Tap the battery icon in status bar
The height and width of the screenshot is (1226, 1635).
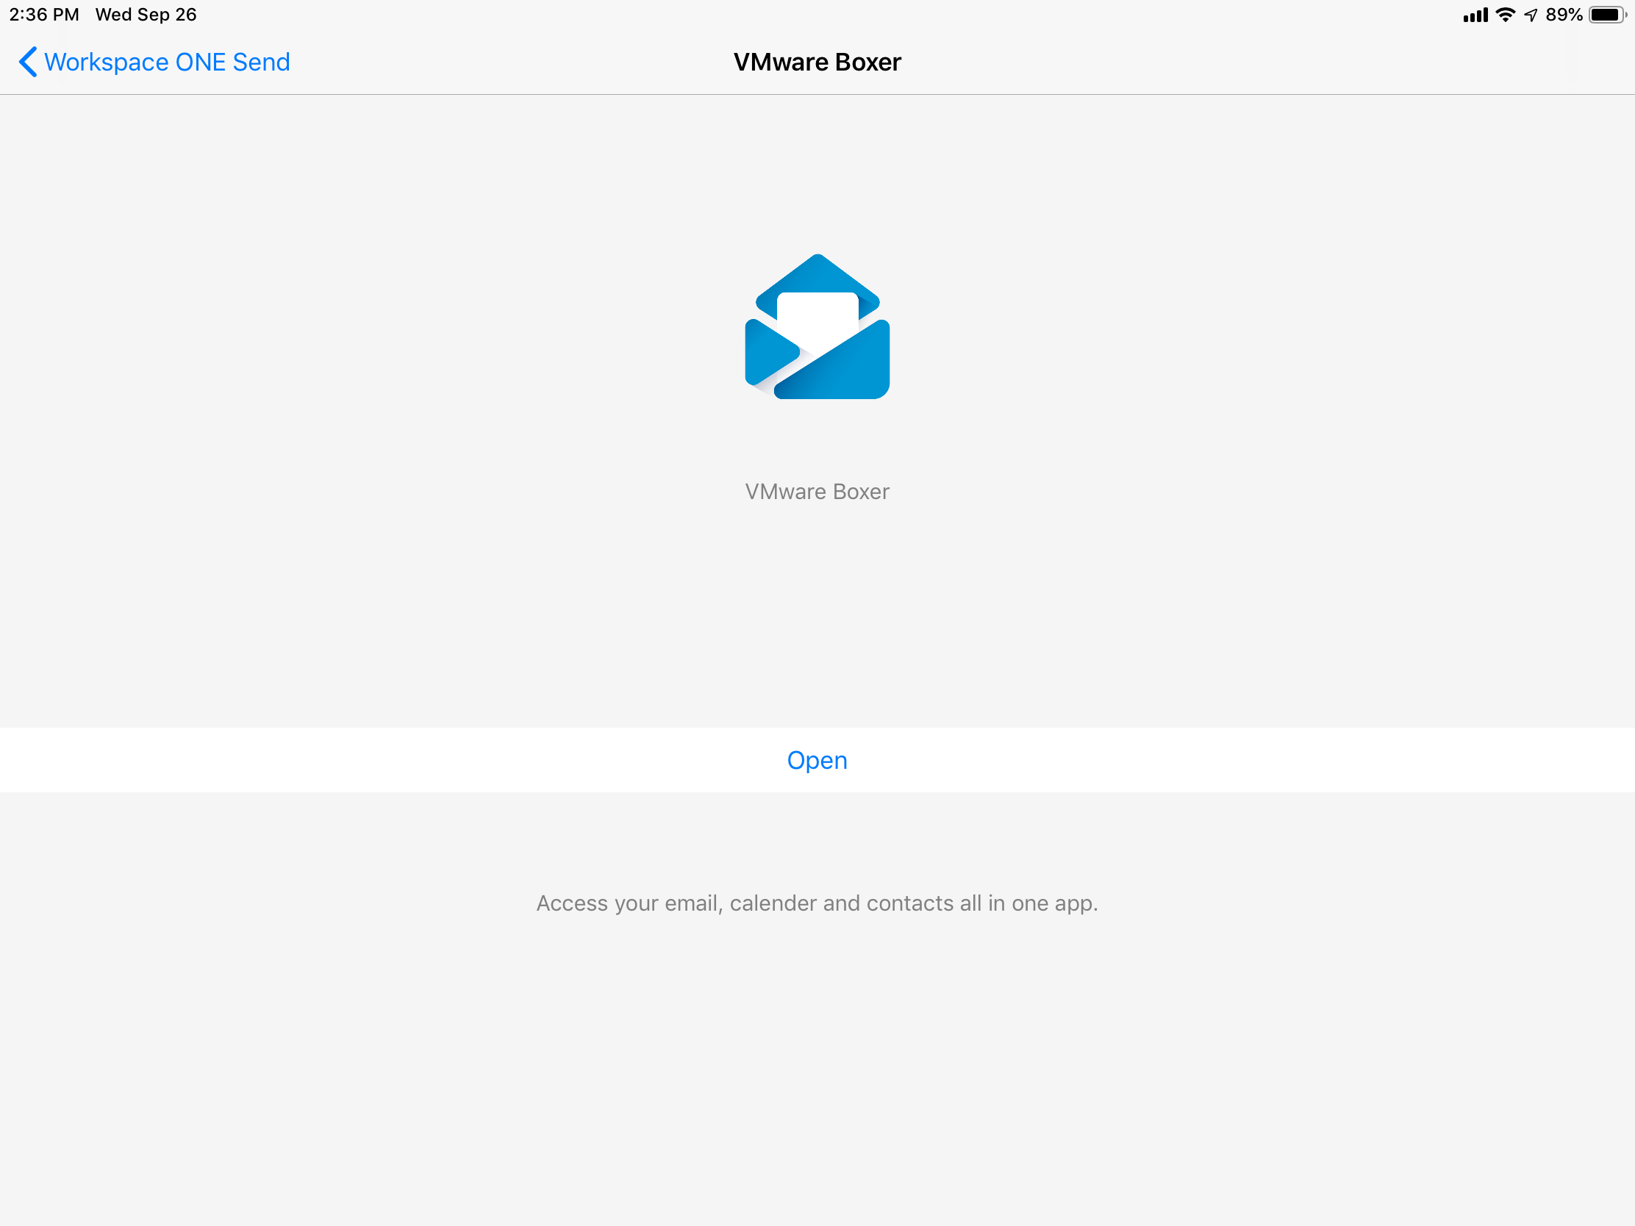[1608, 15]
